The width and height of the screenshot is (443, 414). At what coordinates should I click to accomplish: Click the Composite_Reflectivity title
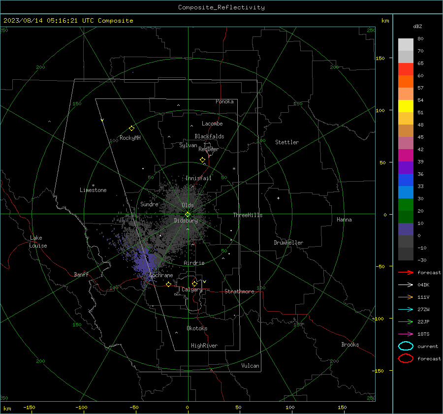(x=221, y=7)
